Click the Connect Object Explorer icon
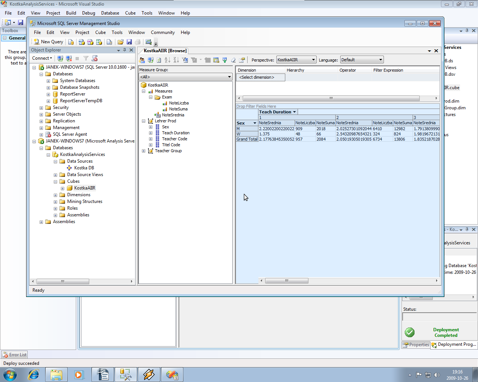The width and height of the screenshot is (478, 382). (60, 58)
